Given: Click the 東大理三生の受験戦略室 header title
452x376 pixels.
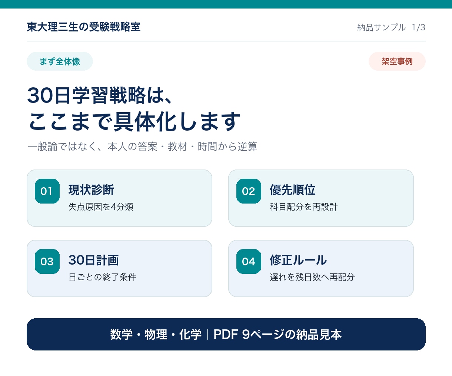Looking at the screenshot, I should [84, 27].
